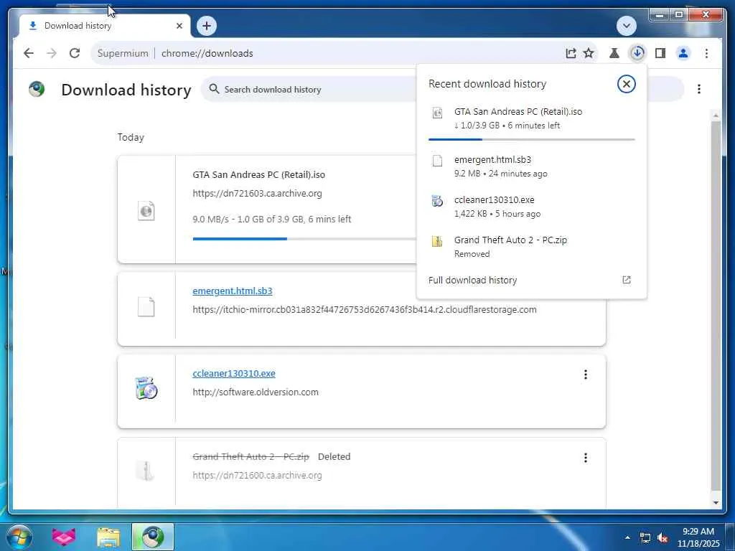Click the GTA San Andreas PC (Retail).iso title

pos(258,175)
